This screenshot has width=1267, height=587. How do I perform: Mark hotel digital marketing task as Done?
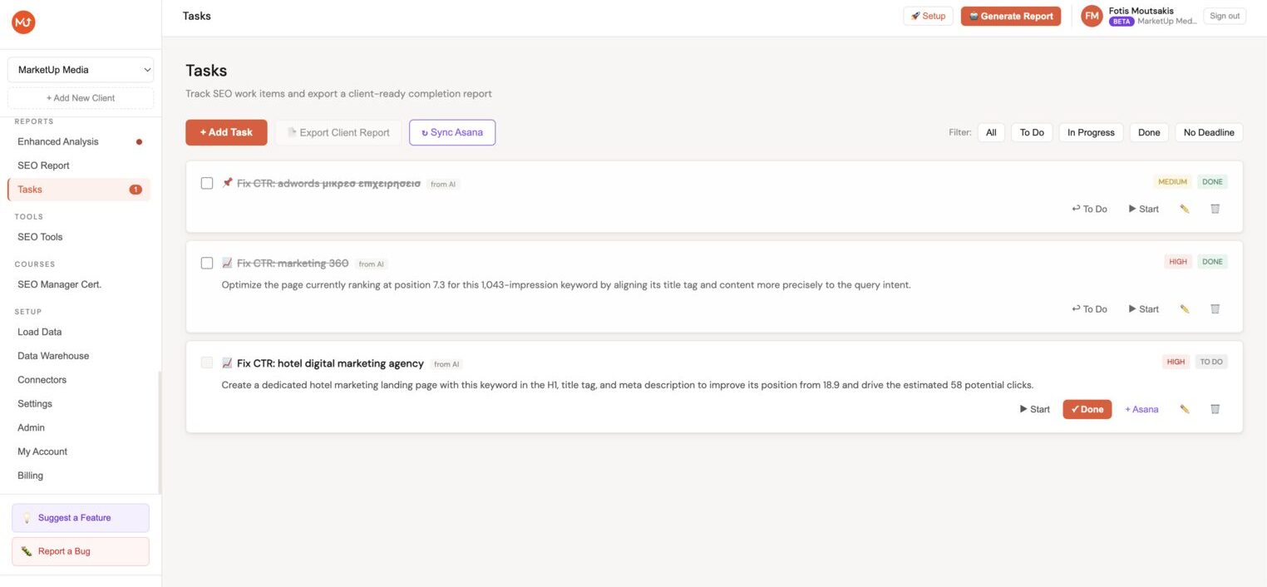pyautogui.click(x=1087, y=409)
